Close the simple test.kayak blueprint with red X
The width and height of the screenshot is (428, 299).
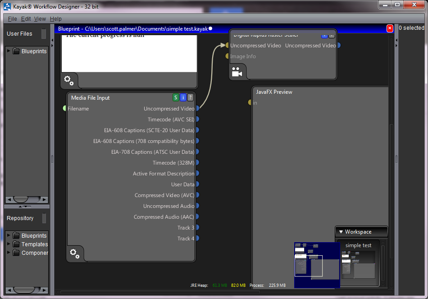click(x=390, y=28)
